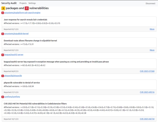This screenshot has width=158, height=122.
Task: Click the Security Audit brand title
Action: tap(9, 3)
